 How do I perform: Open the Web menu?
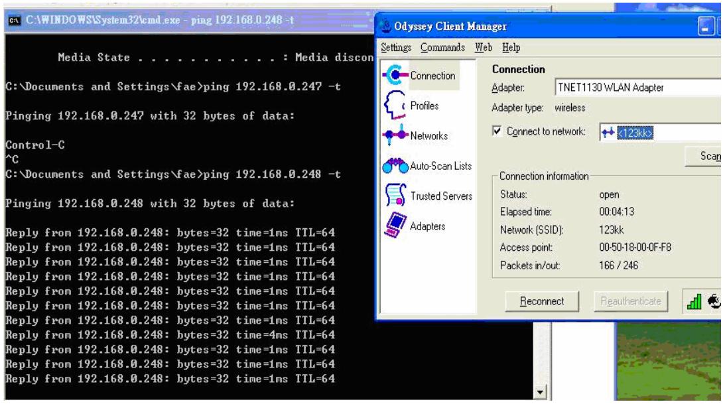coord(483,47)
